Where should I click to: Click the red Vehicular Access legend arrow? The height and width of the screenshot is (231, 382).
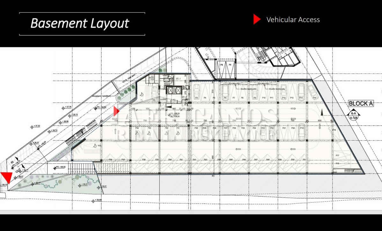click(257, 19)
